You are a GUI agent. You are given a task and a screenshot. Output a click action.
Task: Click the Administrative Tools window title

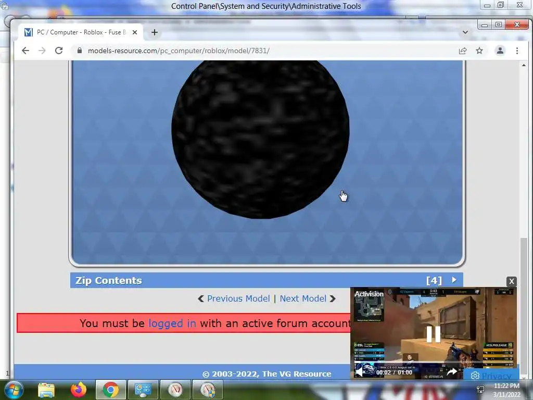tap(266, 6)
